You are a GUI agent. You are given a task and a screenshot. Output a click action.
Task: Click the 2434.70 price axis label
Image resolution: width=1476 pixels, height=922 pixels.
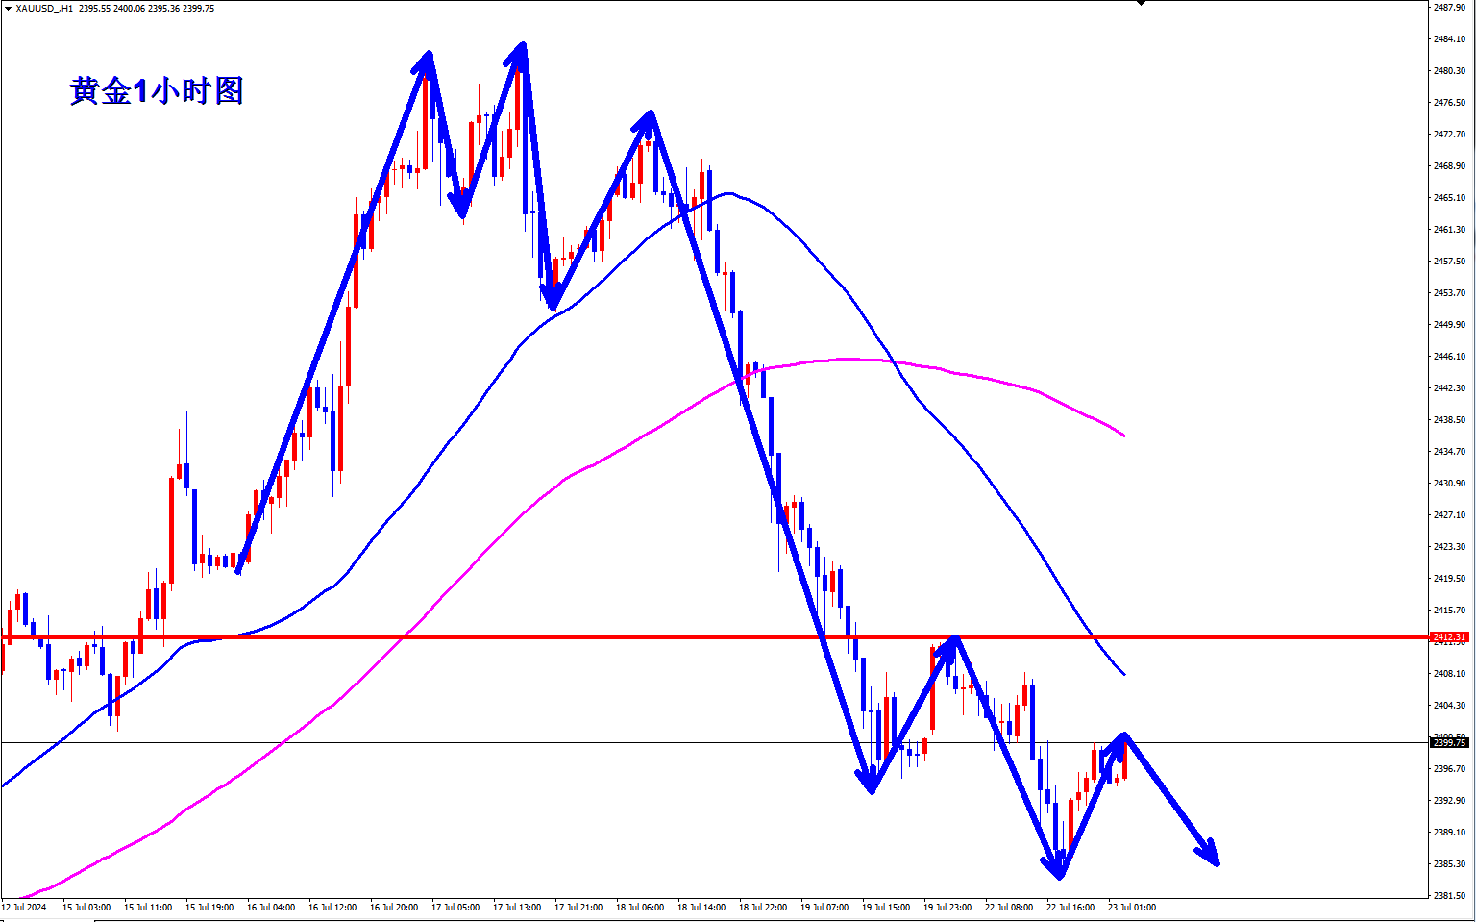(1449, 452)
